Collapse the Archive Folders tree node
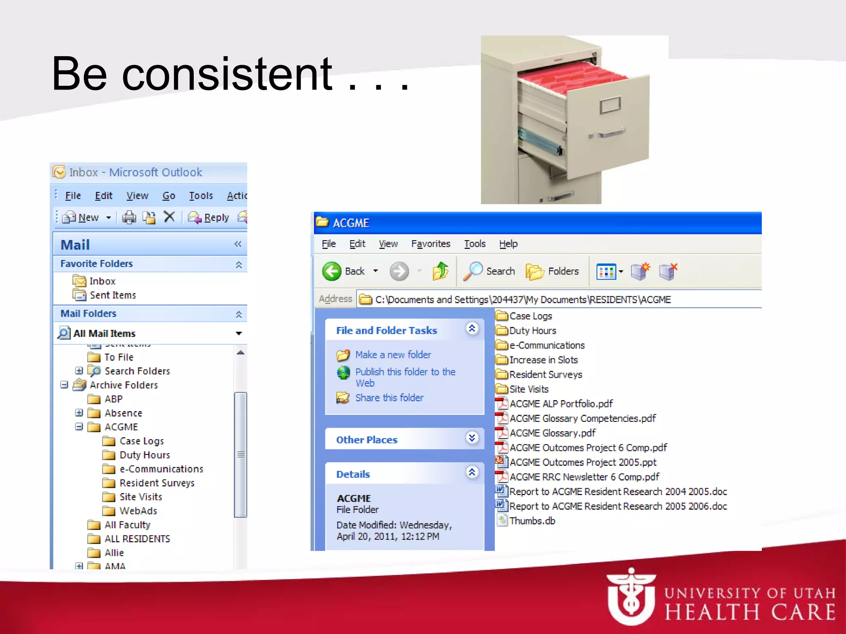 (64, 385)
